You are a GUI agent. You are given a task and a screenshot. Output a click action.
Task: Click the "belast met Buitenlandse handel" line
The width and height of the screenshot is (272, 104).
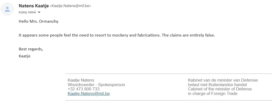click(x=217, y=85)
